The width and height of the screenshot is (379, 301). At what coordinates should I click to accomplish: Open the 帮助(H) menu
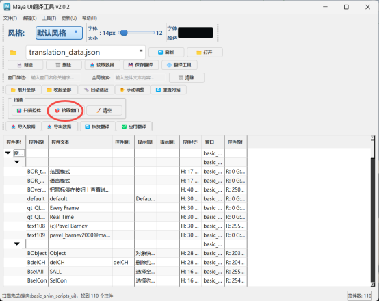(x=90, y=18)
